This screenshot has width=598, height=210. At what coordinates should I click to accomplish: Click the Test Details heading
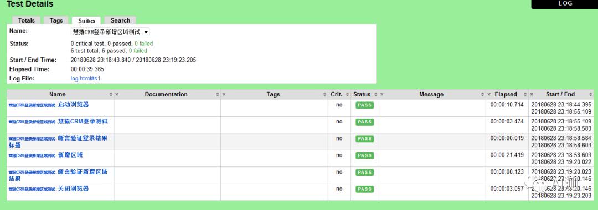click(30, 4)
